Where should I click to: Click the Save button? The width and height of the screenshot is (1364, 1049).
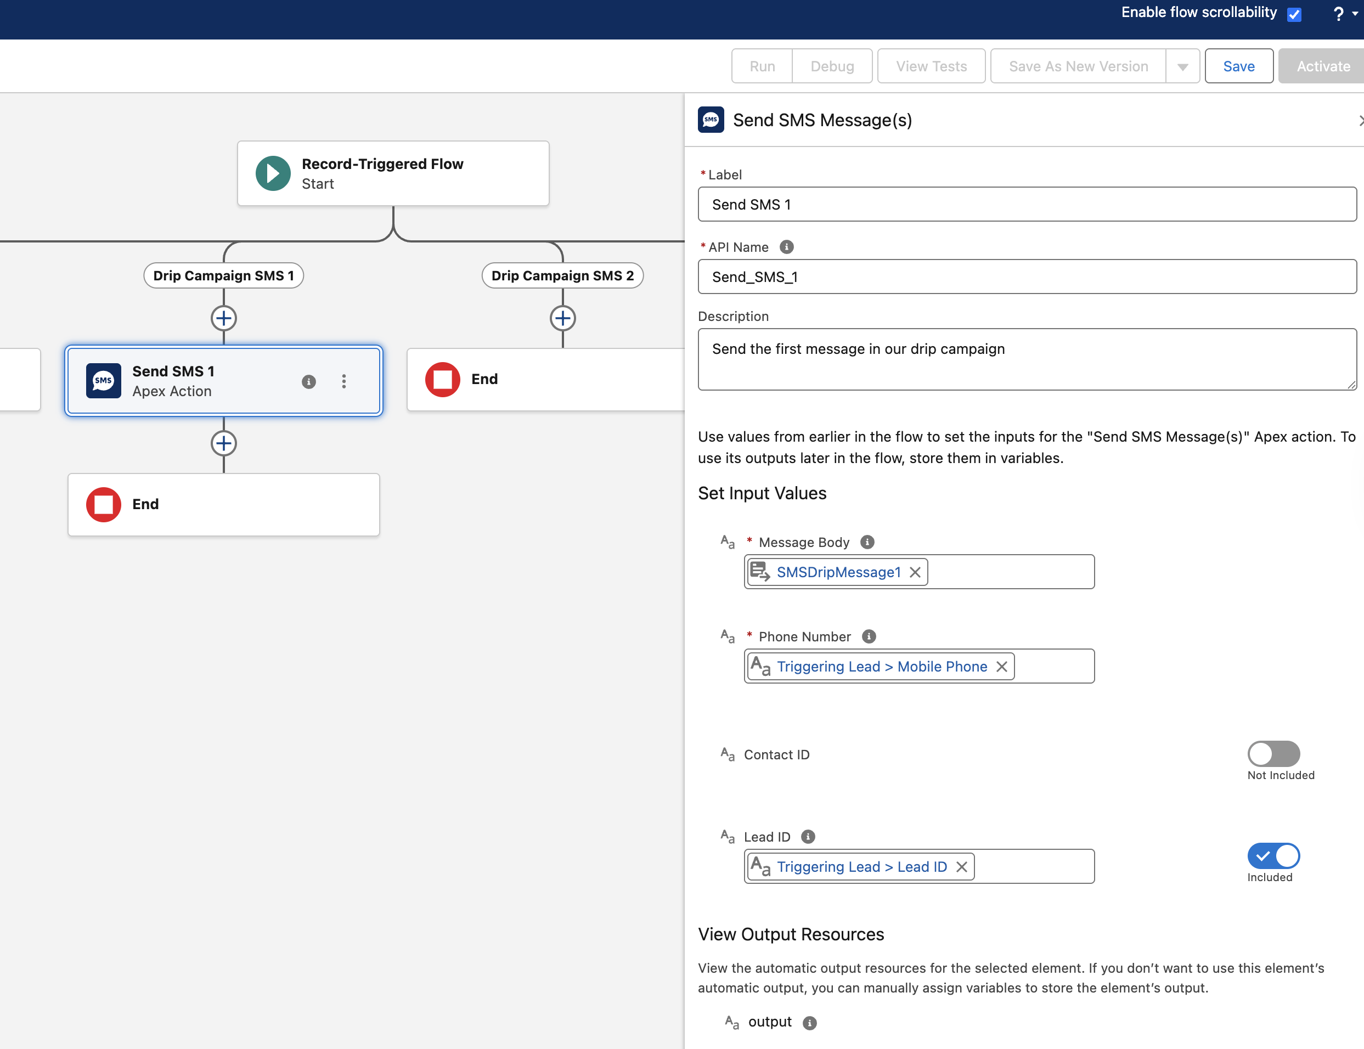pos(1238,67)
